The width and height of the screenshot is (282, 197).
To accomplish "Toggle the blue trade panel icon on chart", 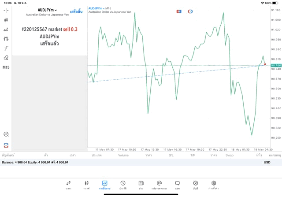I will coord(179,11).
